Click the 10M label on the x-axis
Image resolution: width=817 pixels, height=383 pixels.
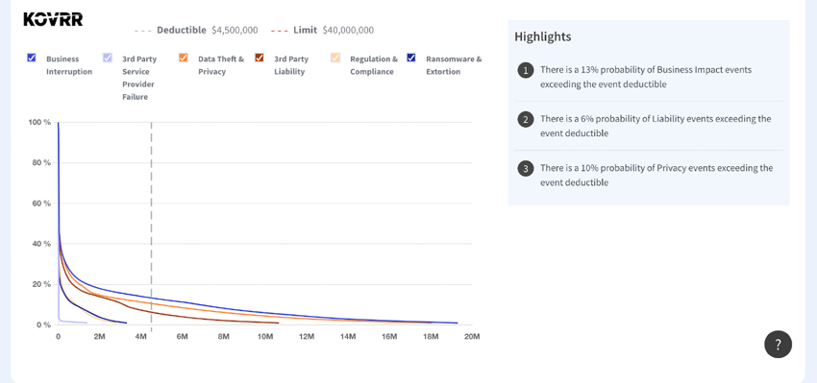point(265,337)
